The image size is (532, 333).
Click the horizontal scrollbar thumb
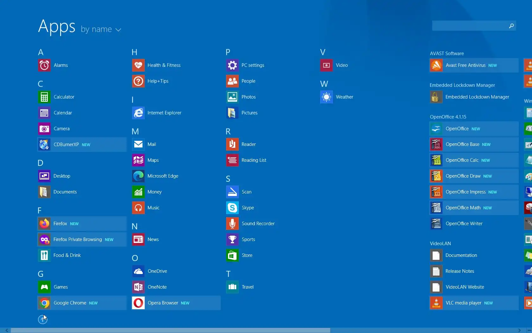(x=170, y=330)
